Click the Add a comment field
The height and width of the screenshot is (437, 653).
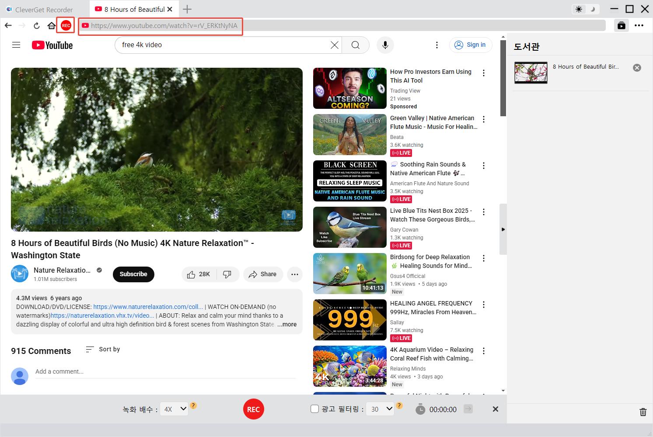coord(165,371)
